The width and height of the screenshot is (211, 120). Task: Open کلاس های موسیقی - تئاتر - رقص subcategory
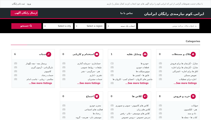[135, 114]
